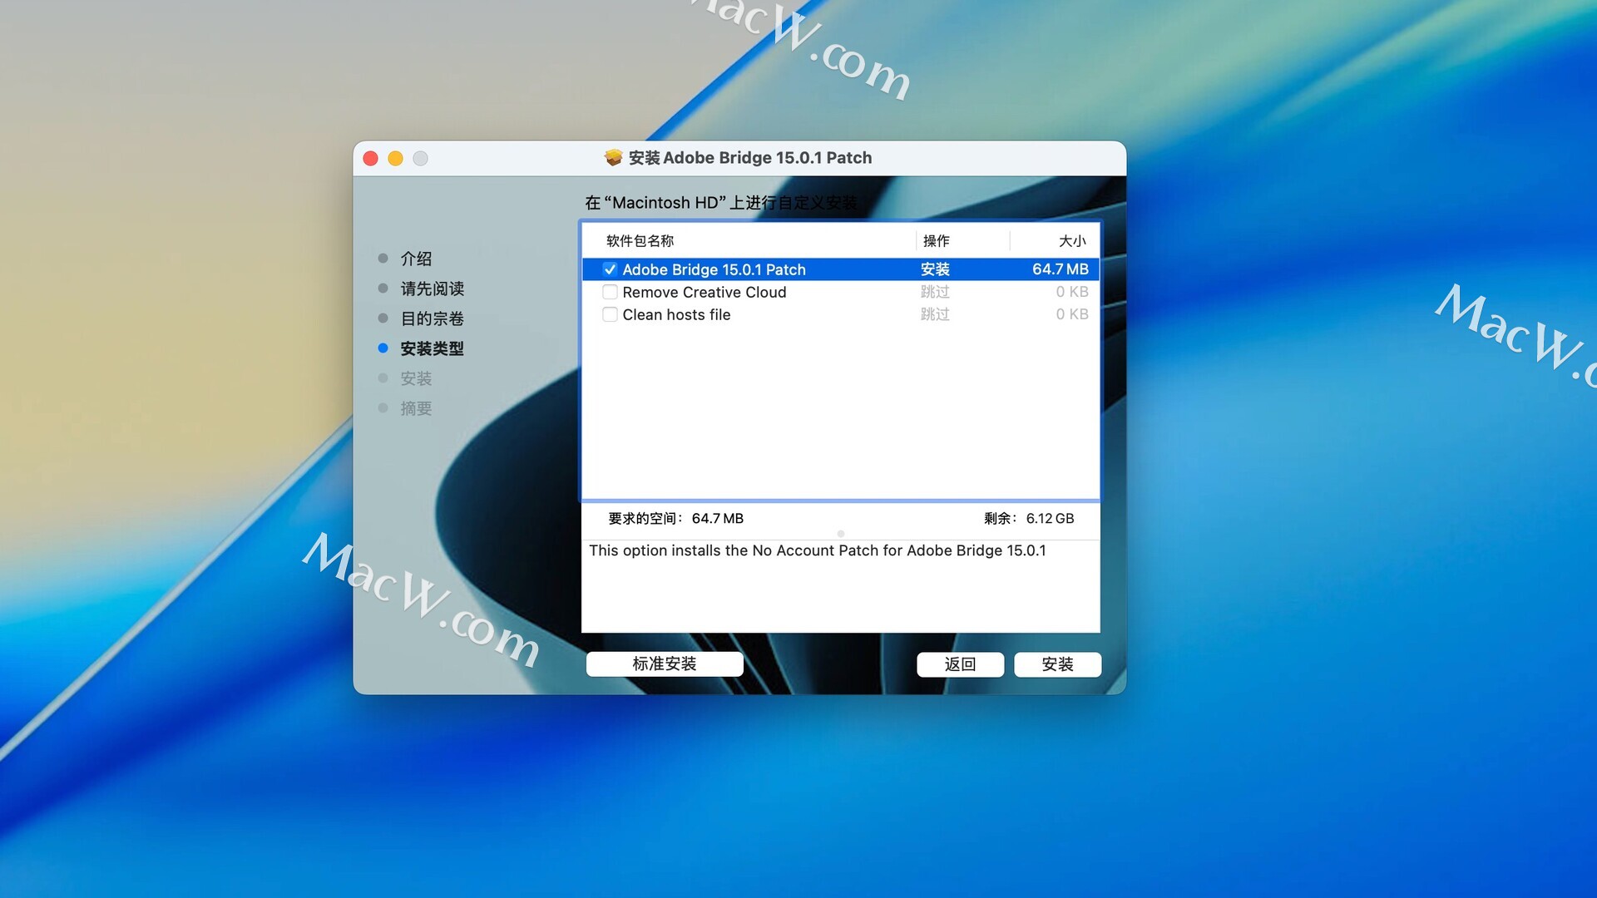Start installation with the 安装 button
The image size is (1597, 898).
[x=1057, y=664]
